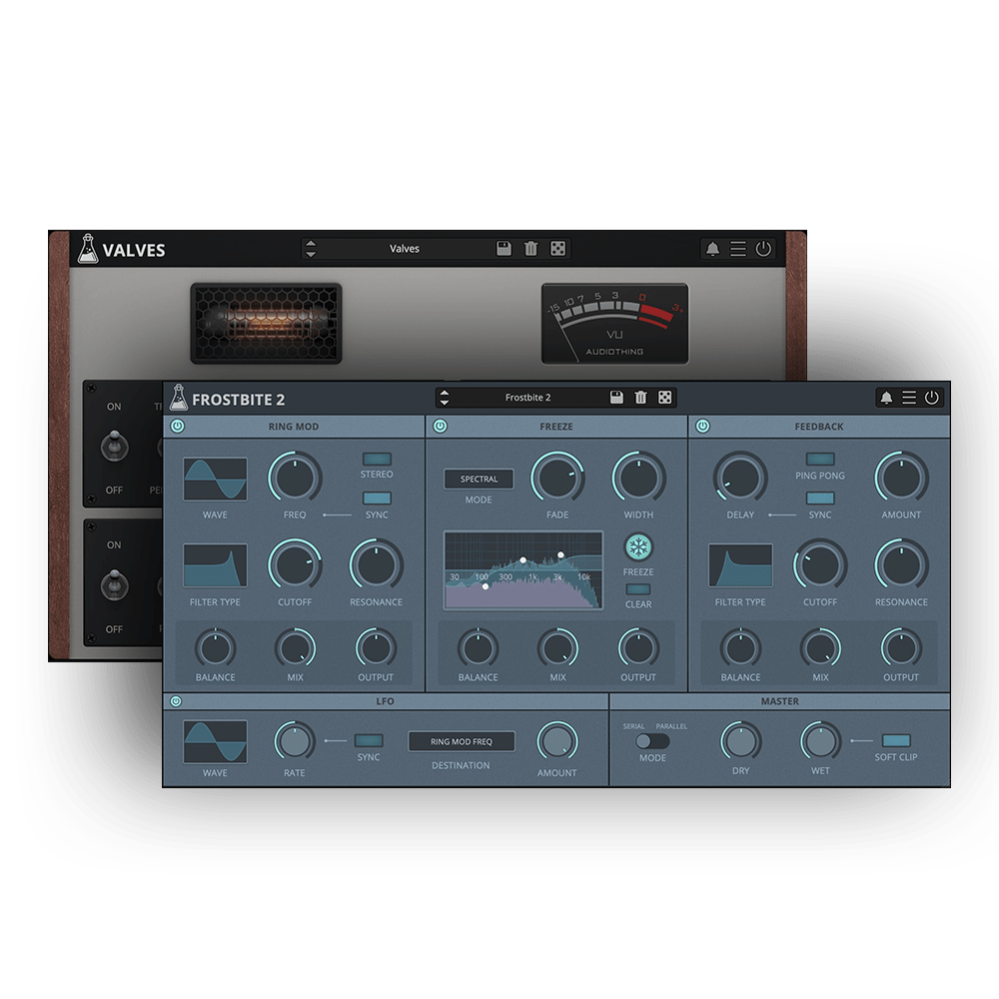Select Feedback Filter Type display
Screen dimensions: 999x999
(x=740, y=565)
